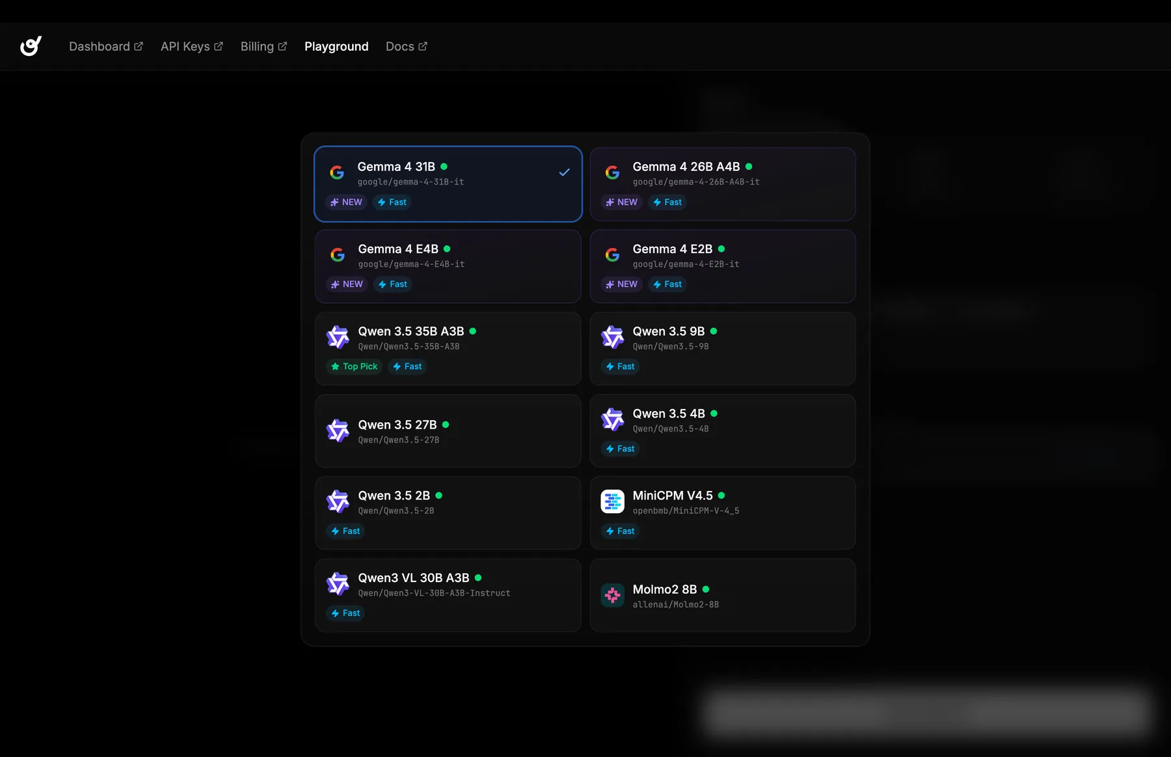
Task: Select the Playground tab
Action: pyautogui.click(x=336, y=46)
